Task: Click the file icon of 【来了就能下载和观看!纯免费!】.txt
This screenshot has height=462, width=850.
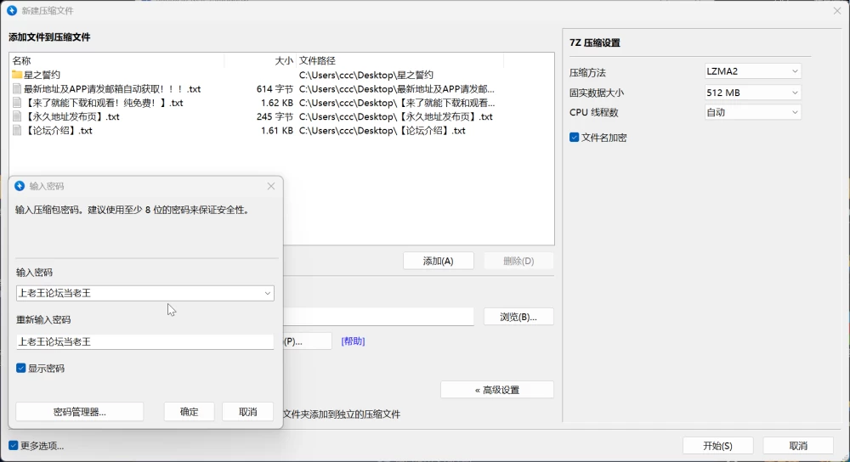Action: click(17, 103)
